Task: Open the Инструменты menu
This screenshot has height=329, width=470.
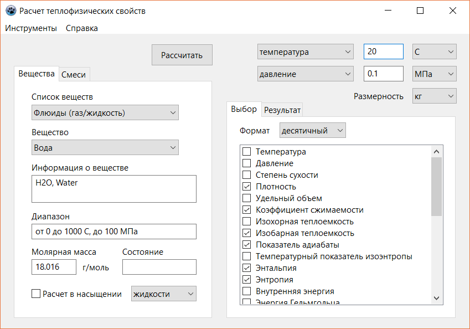Action: tap(31, 28)
